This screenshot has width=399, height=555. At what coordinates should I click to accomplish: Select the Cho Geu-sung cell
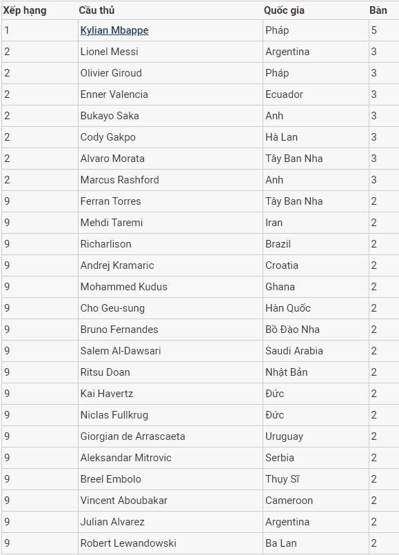170,308
